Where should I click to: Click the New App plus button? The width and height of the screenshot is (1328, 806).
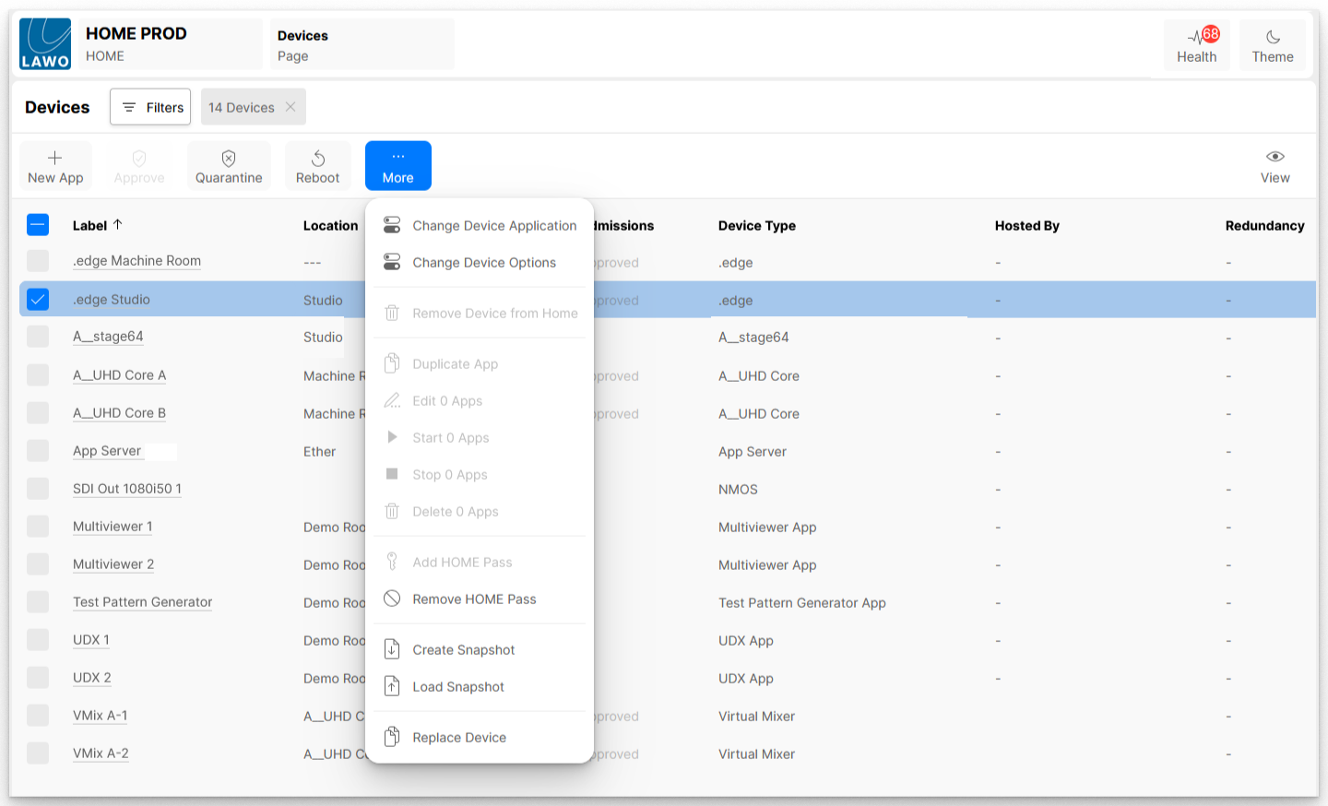(x=55, y=166)
